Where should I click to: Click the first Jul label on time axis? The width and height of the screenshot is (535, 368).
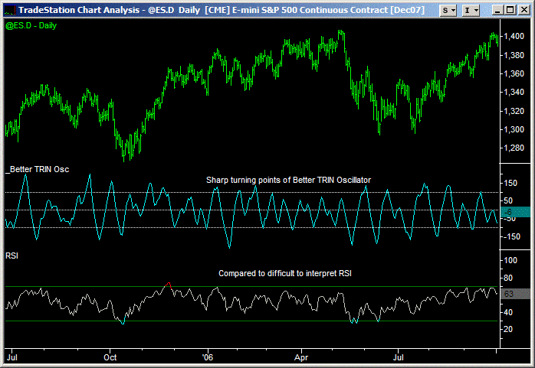(12, 357)
